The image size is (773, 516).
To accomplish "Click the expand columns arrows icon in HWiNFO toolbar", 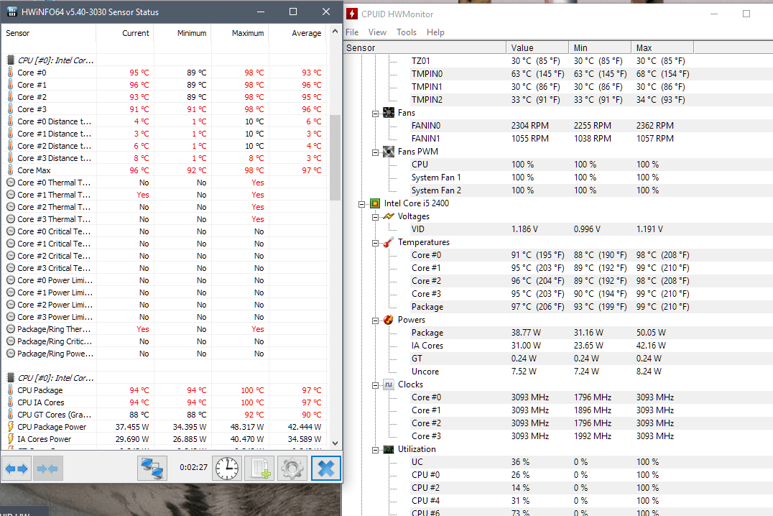I will pos(17,468).
